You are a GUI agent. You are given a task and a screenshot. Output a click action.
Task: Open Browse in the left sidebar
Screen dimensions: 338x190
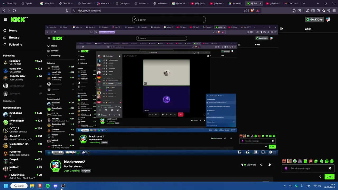click(x=14, y=37)
